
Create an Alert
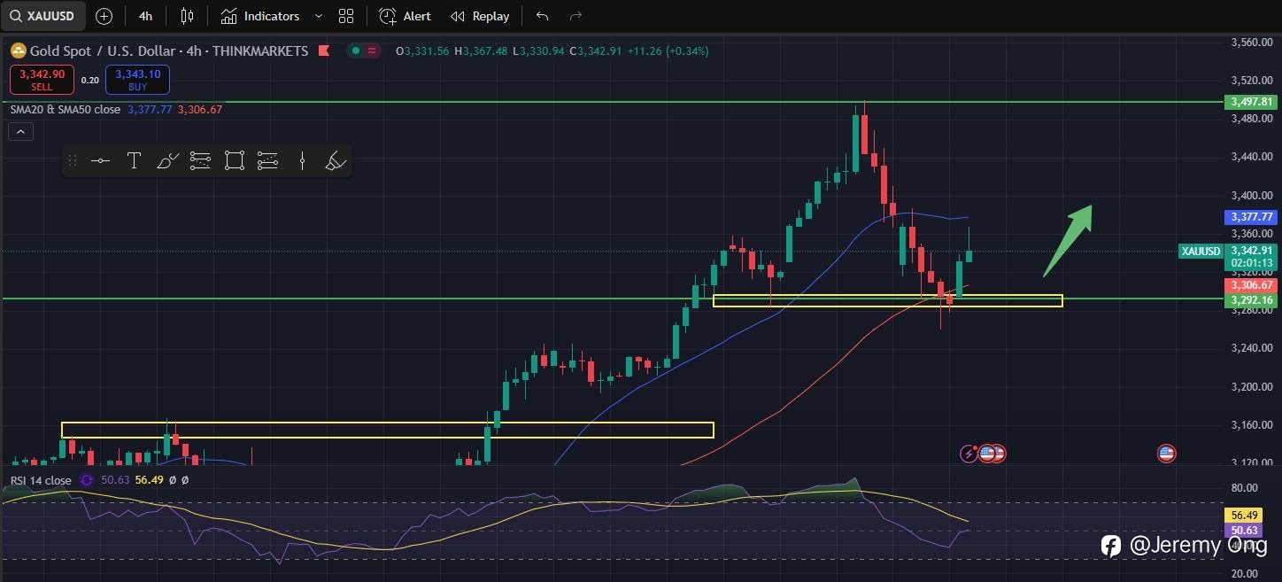pyautogui.click(x=405, y=16)
